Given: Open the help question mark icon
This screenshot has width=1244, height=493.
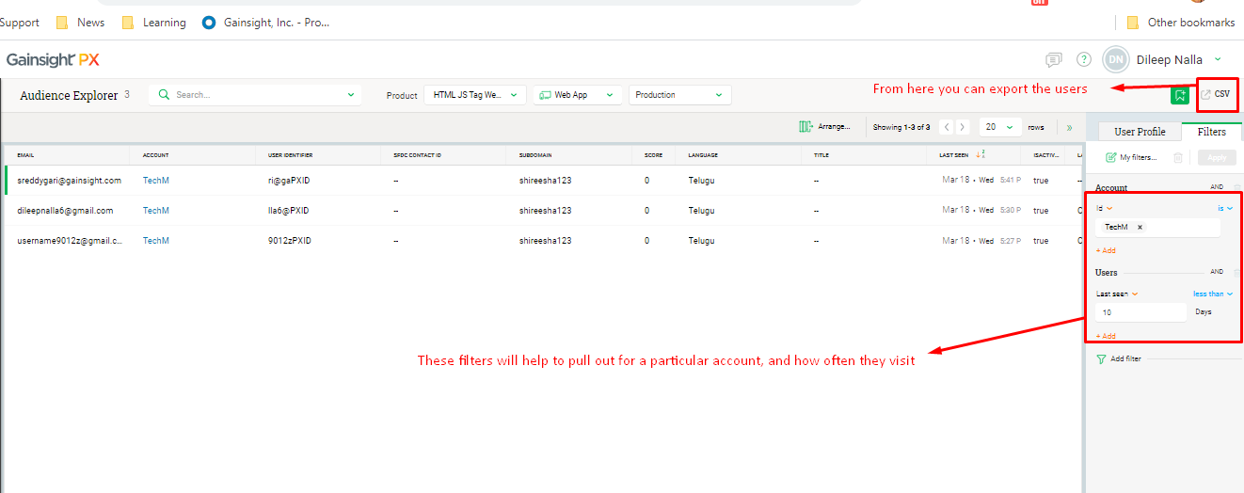Looking at the screenshot, I should [x=1084, y=60].
